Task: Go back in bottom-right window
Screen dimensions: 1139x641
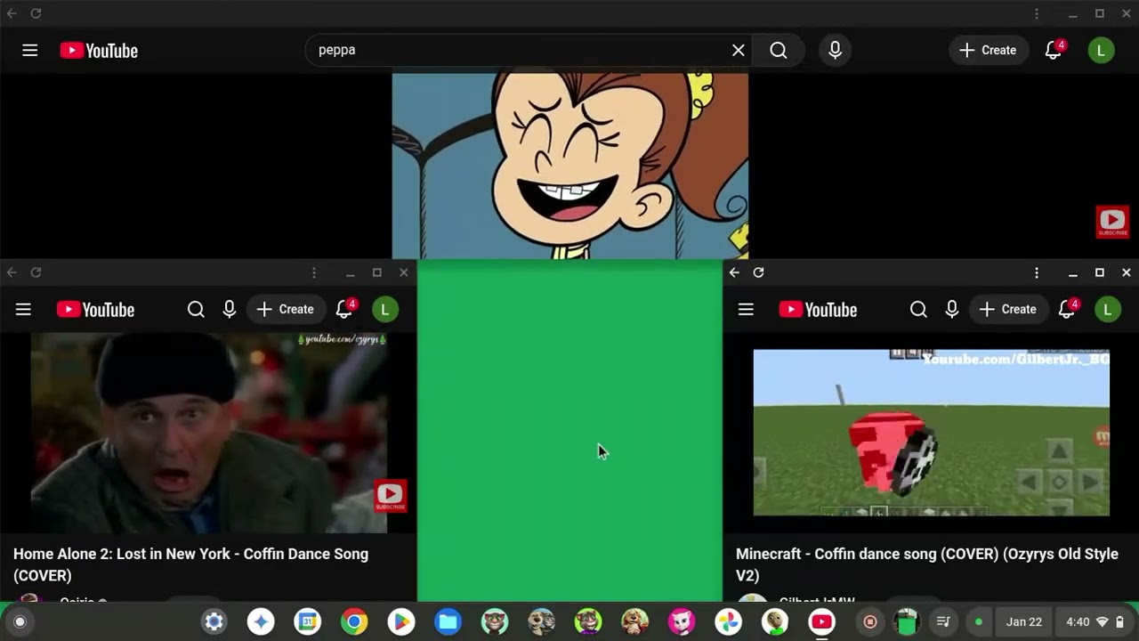Action: tap(734, 272)
